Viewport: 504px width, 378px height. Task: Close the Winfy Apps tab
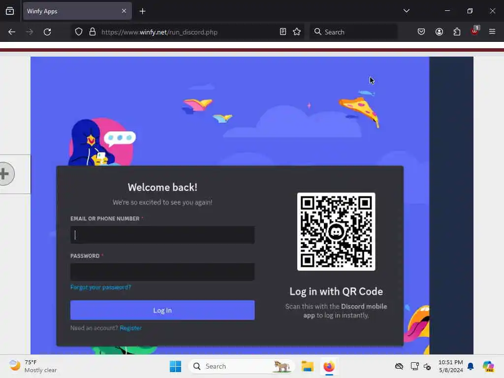click(124, 11)
